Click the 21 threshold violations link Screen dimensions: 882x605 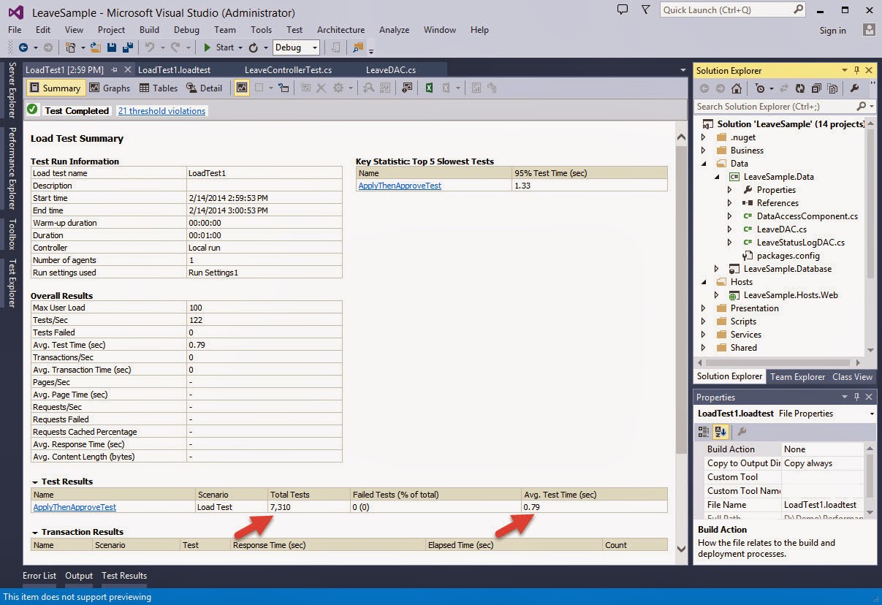click(161, 111)
